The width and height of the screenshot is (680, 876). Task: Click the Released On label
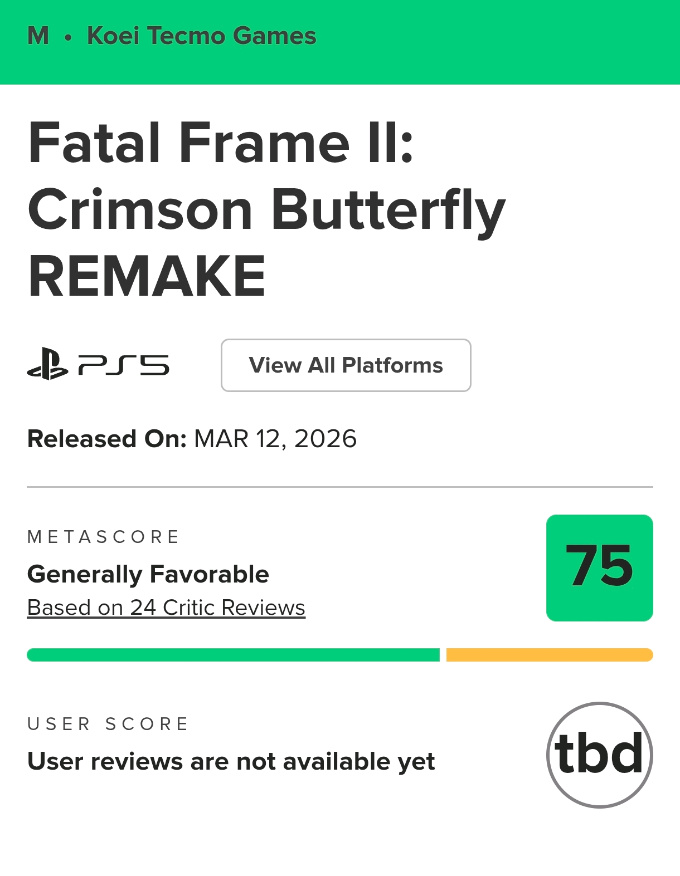[106, 439]
